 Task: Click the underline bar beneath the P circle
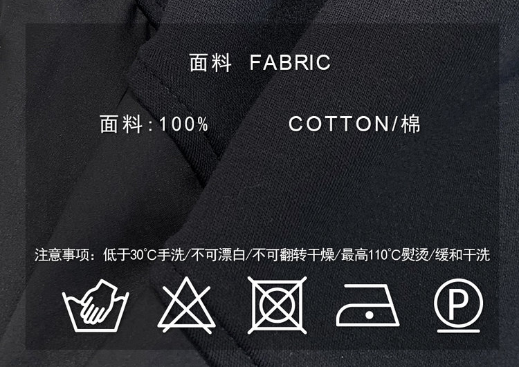pyautogui.click(x=458, y=330)
